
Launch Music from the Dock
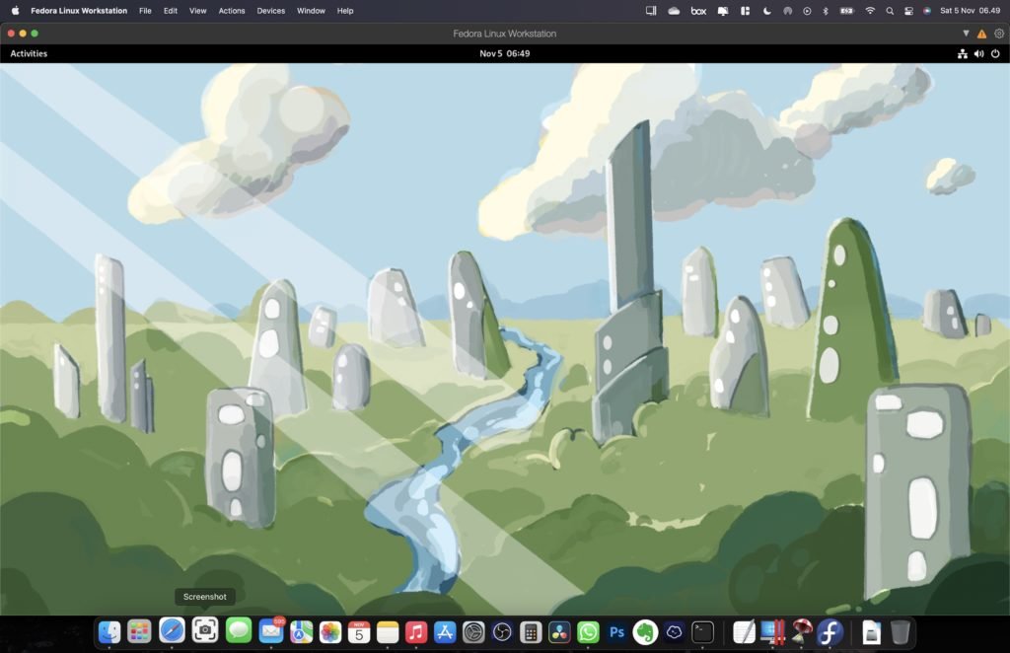point(416,631)
